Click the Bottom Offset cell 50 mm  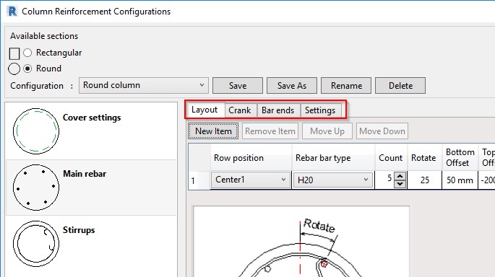pyautogui.click(x=460, y=180)
